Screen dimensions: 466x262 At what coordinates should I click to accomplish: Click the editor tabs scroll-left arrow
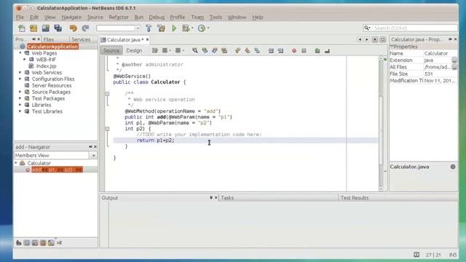click(x=360, y=39)
